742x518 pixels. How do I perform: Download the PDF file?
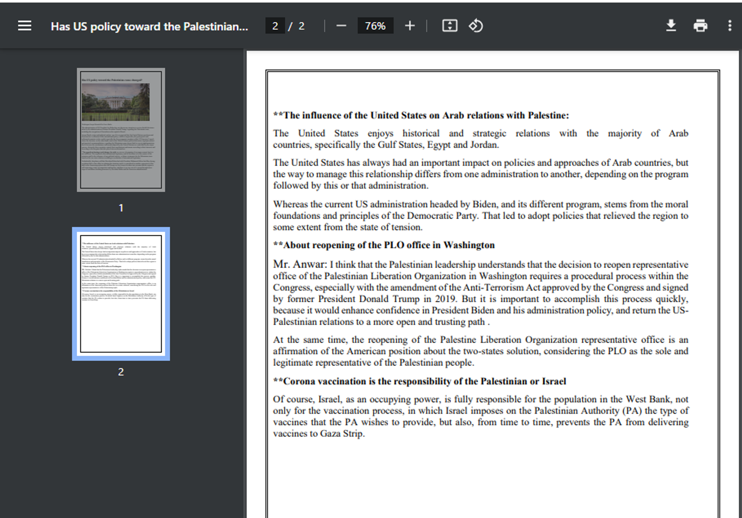click(x=671, y=26)
